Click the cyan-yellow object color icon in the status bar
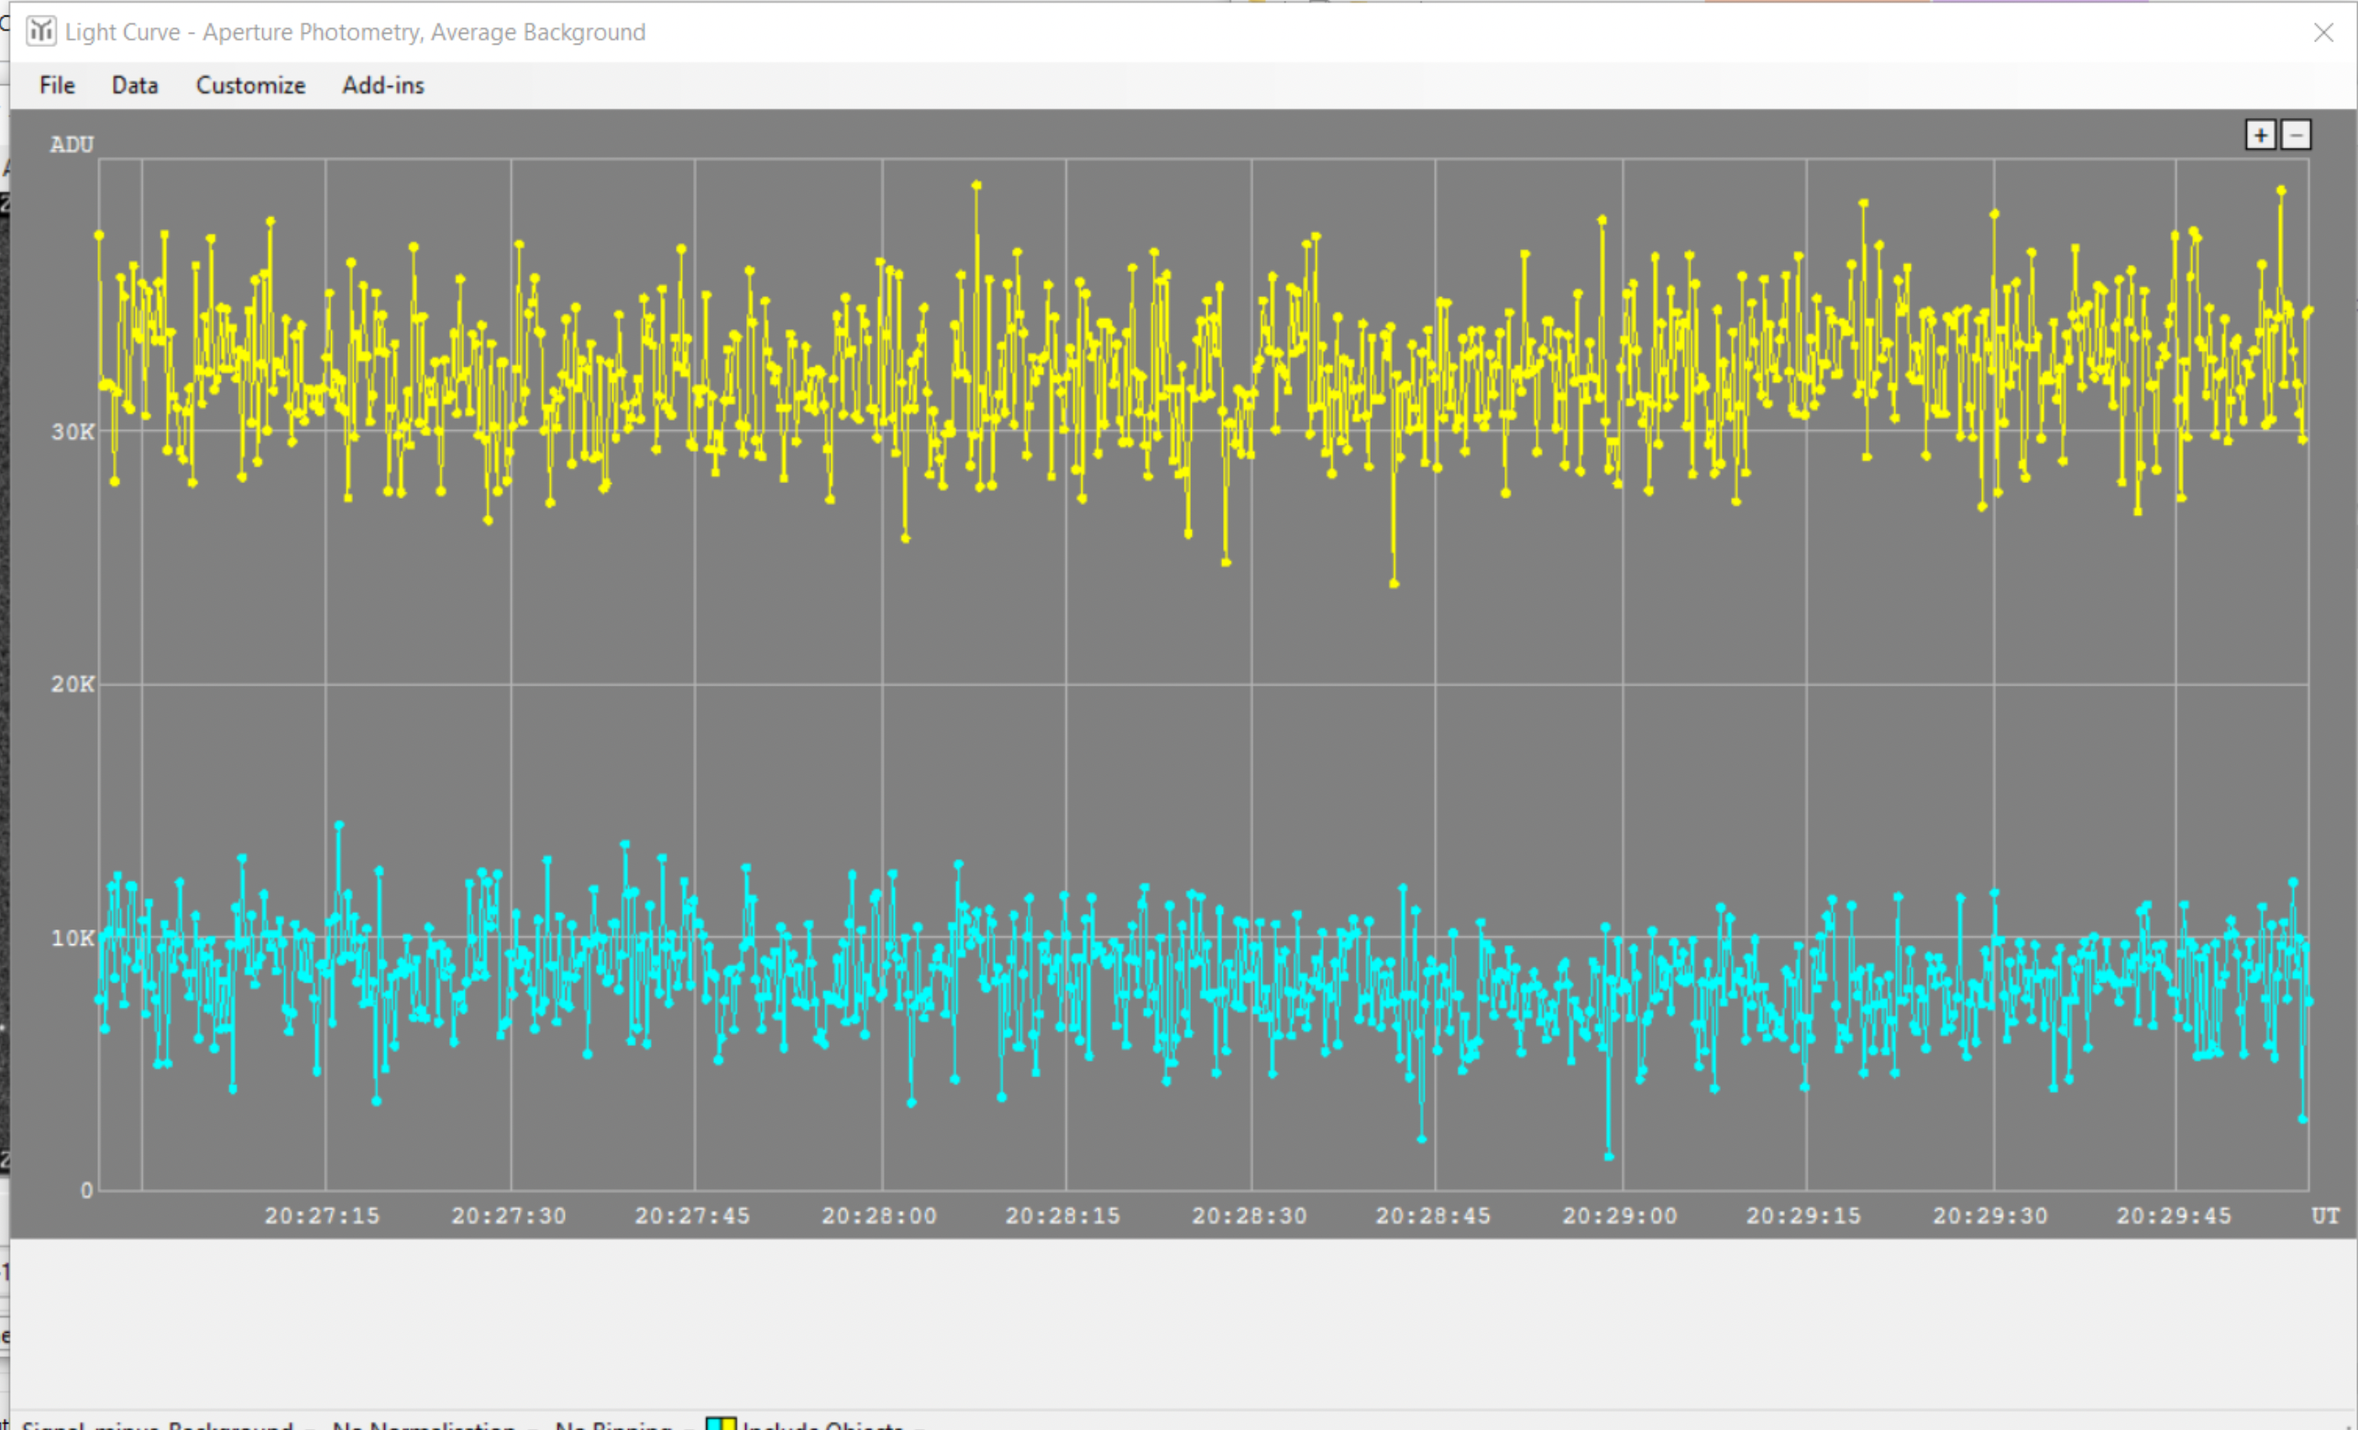The width and height of the screenshot is (2358, 1430). (721, 1424)
